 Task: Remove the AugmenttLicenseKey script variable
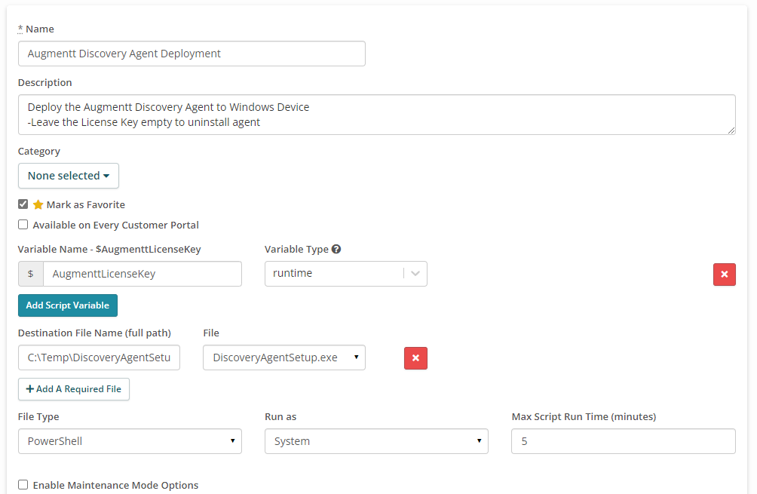click(724, 275)
